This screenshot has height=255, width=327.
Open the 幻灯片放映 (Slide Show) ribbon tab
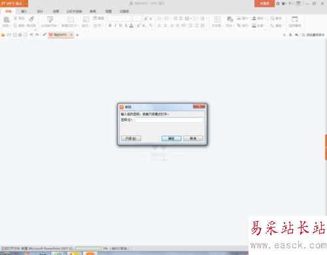coord(75,11)
